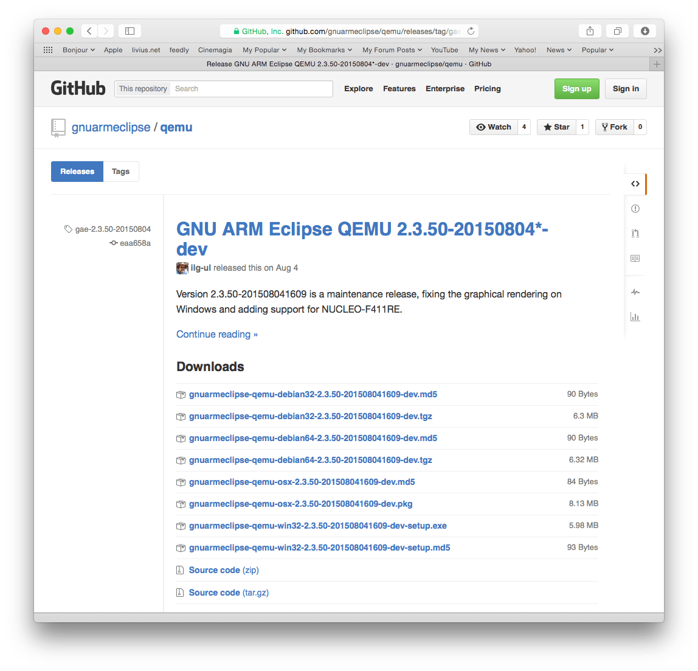This screenshot has height=671, width=698.
Task: Switch to the Tags tab
Action: point(120,171)
